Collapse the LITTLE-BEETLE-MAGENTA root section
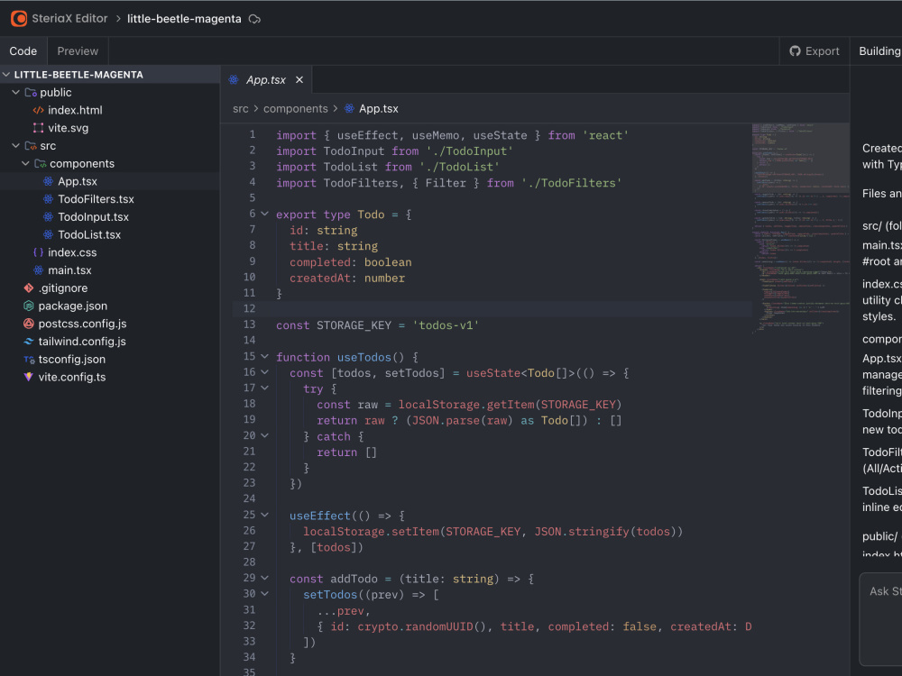The width and height of the screenshot is (902, 676). click(6, 75)
